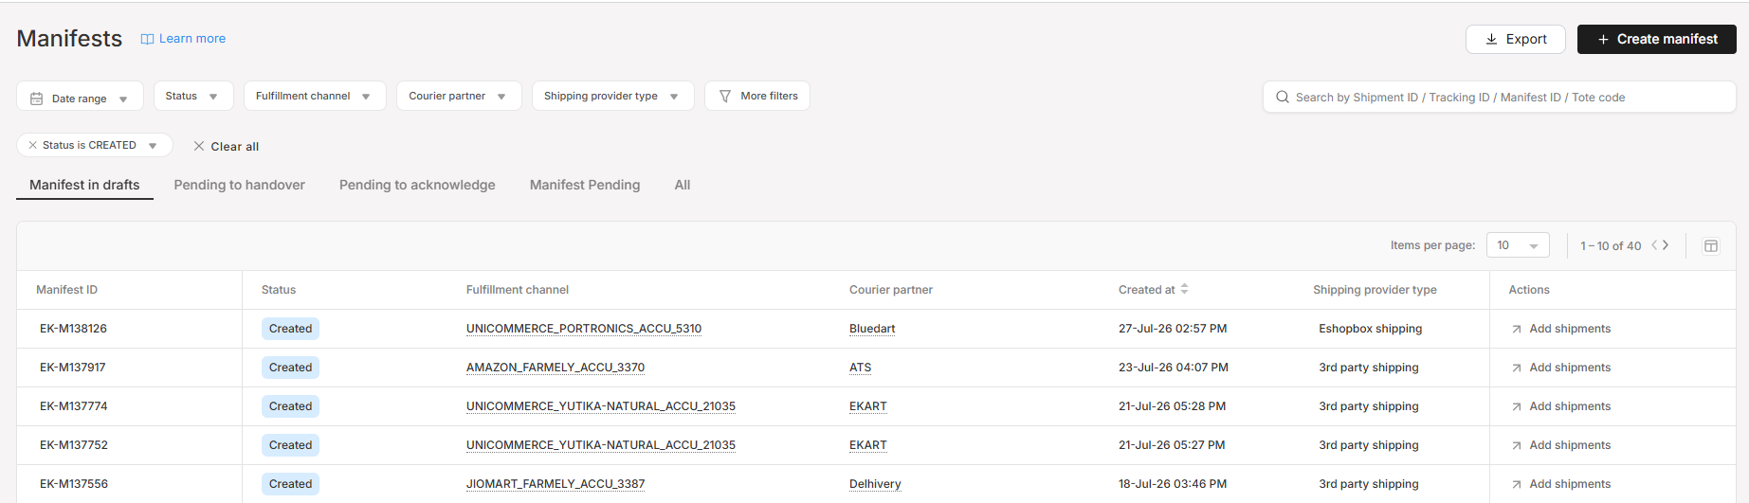The image size is (1749, 503).
Task: Expand the Courier partner filter
Action: (x=459, y=96)
